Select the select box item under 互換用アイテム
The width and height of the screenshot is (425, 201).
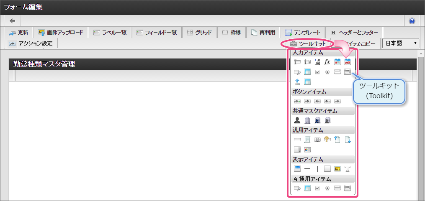337,188
